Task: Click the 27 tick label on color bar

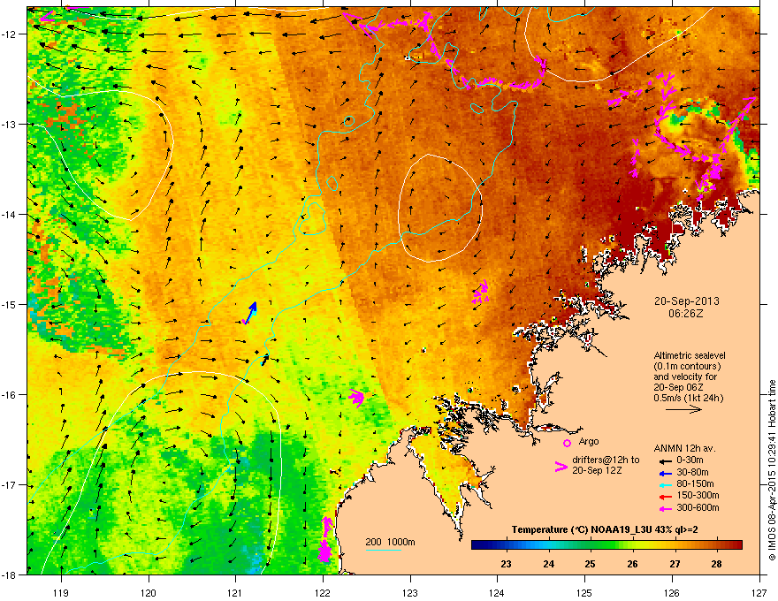Action: 675,564
